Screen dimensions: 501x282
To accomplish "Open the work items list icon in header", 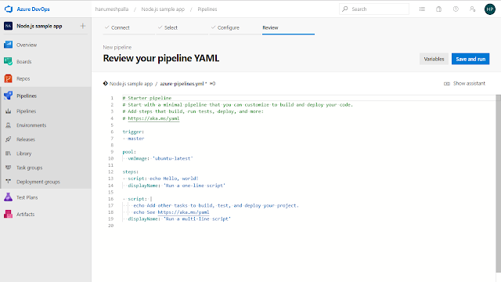I will [422, 9].
